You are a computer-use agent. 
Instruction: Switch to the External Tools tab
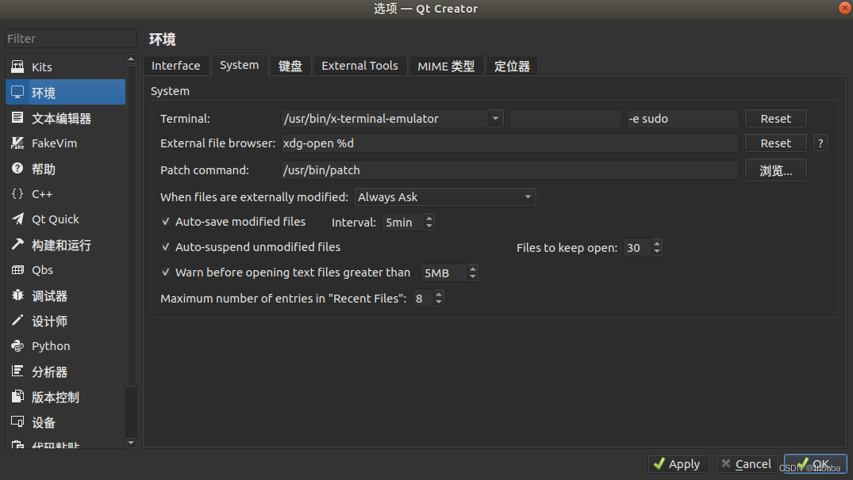click(359, 66)
